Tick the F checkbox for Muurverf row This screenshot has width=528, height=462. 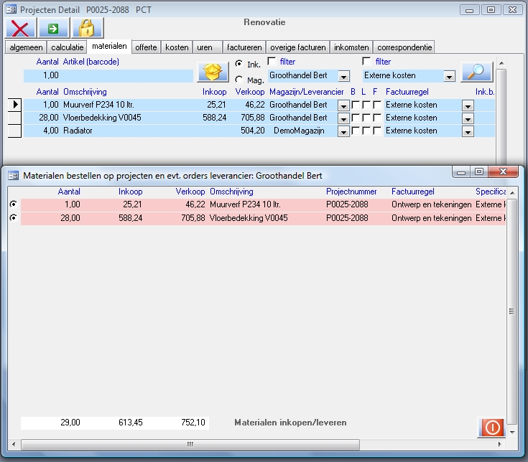377,105
